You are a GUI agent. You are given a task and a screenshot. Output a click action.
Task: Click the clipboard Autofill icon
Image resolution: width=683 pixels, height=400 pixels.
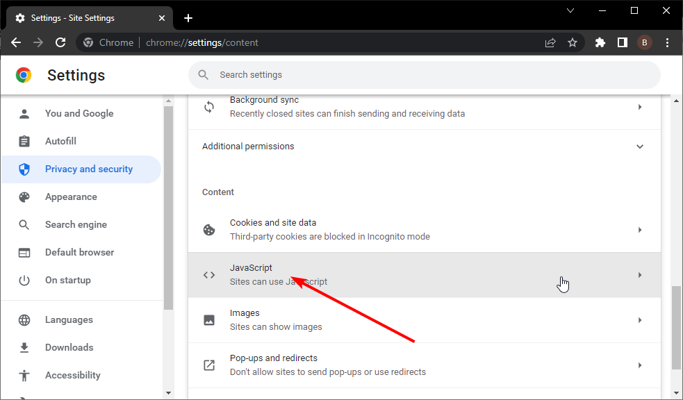coord(24,141)
